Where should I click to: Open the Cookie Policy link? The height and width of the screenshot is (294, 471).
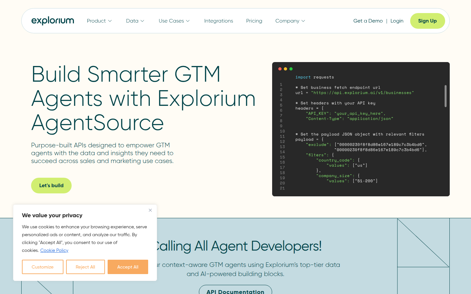click(x=54, y=250)
